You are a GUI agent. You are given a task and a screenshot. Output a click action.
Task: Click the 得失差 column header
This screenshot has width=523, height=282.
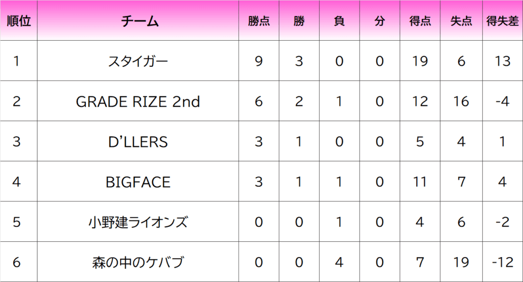coord(503,20)
